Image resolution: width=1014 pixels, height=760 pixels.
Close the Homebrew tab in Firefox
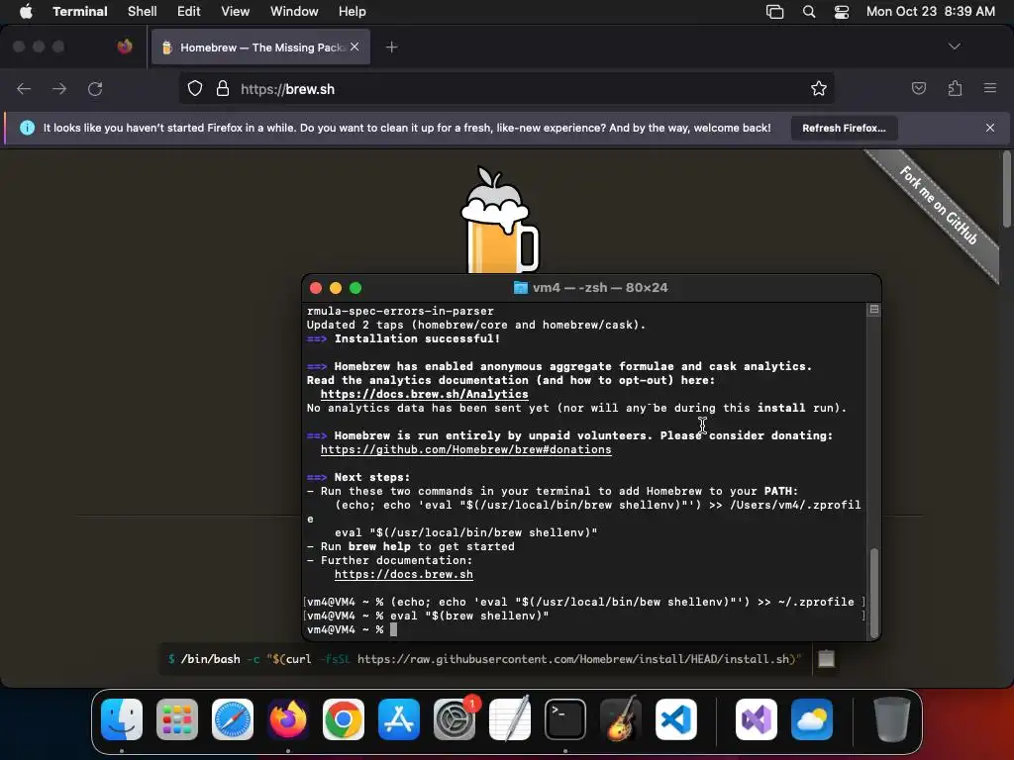[x=355, y=47]
